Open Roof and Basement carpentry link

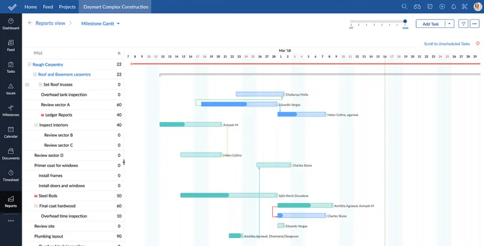(x=65, y=74)
